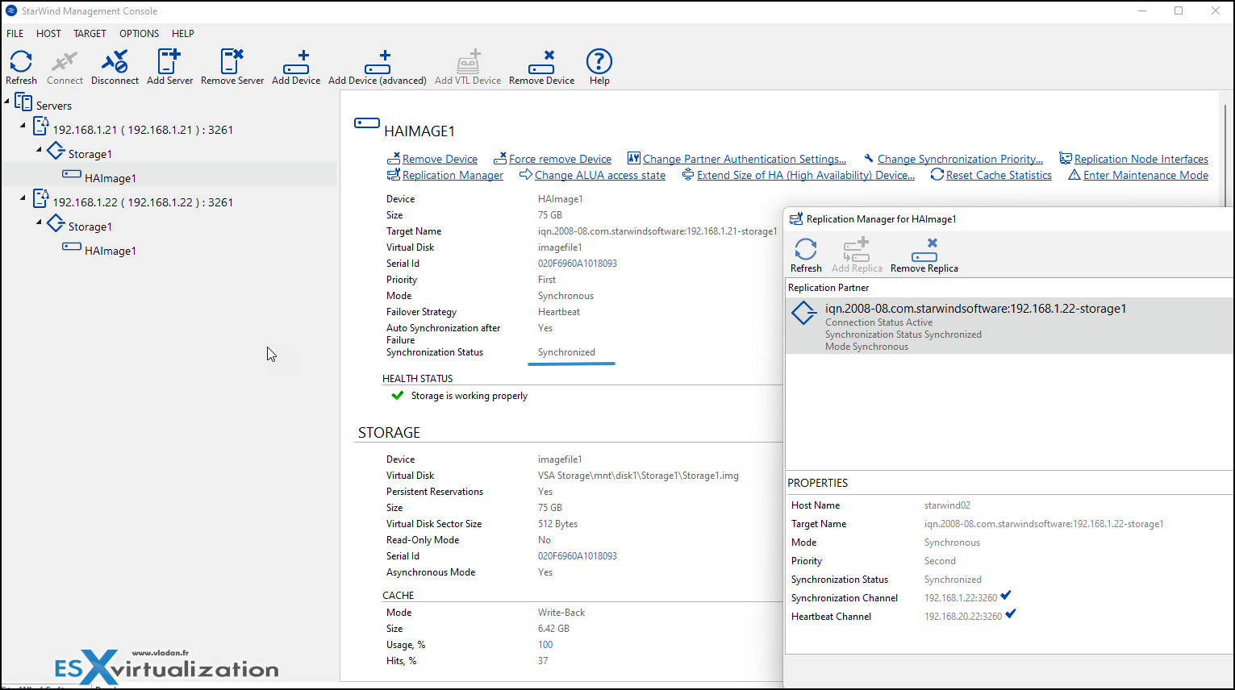The height and width of the screenshot is (690, 1235).
Task: Click the Add Server toolbar icon
Action: point(169,62)
